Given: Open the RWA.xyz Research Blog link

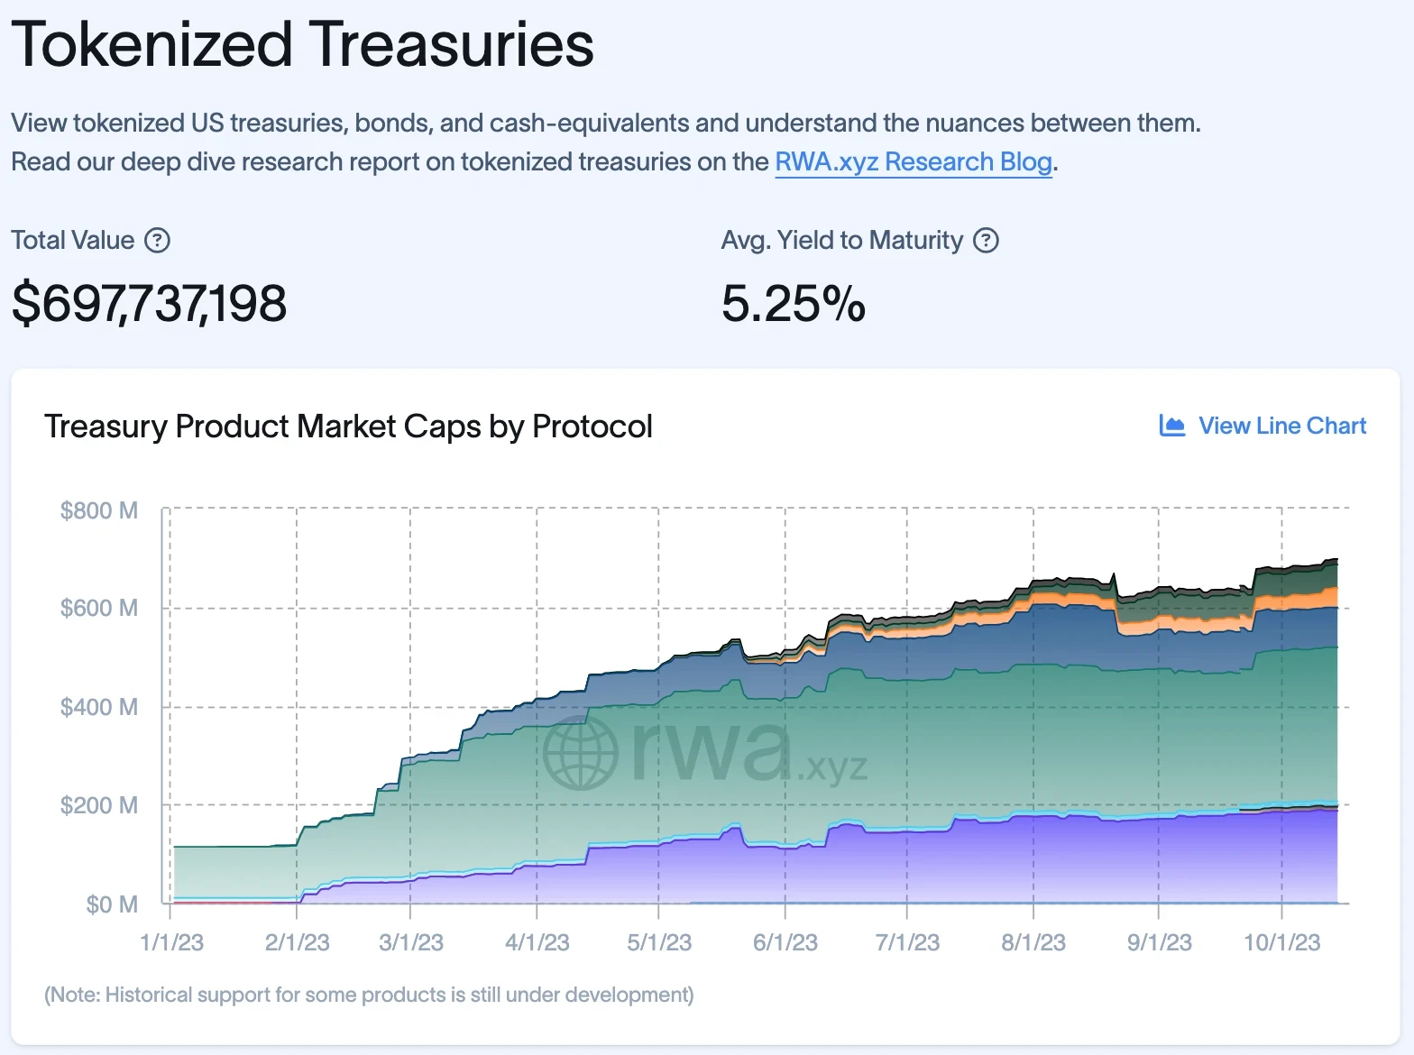Looking at the screenshot, I should pyautogui.click(x=914, y=162).
